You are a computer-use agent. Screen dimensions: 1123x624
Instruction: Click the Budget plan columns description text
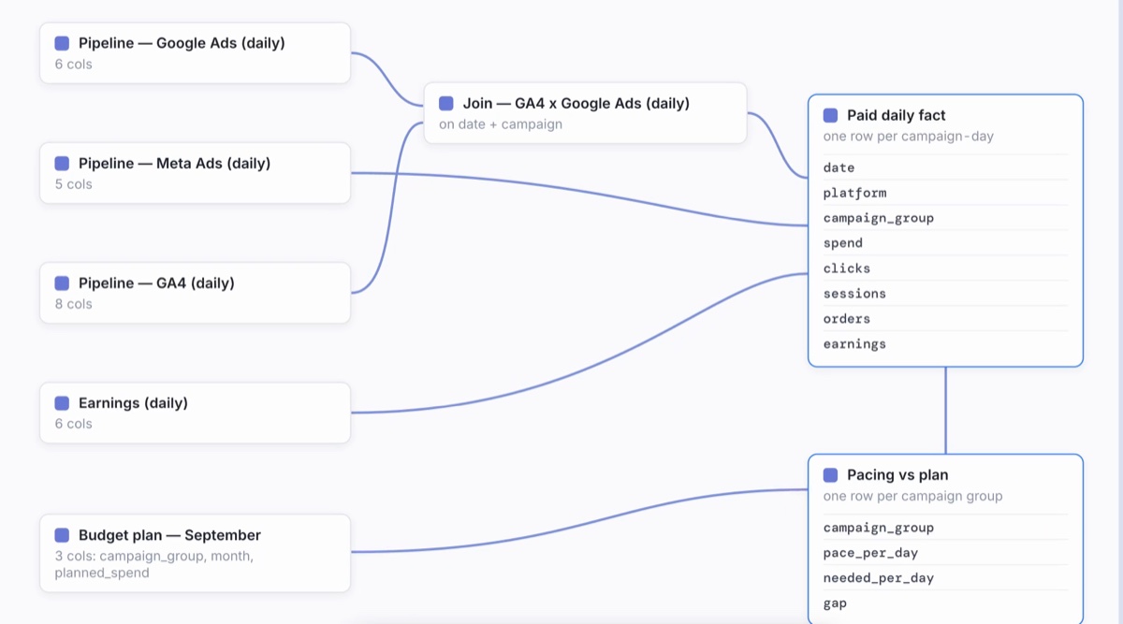[153, 564]
